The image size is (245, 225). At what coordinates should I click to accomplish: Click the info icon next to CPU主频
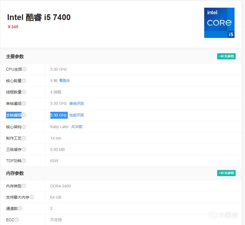click(x=24, y=69)
